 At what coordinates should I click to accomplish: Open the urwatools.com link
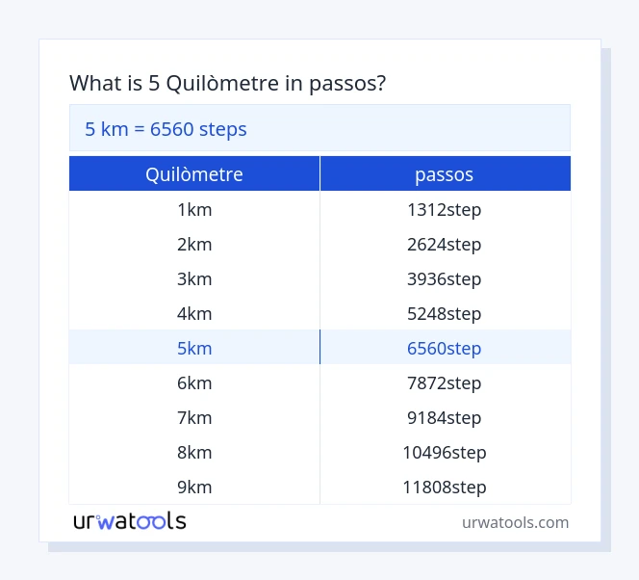point(515,522)
